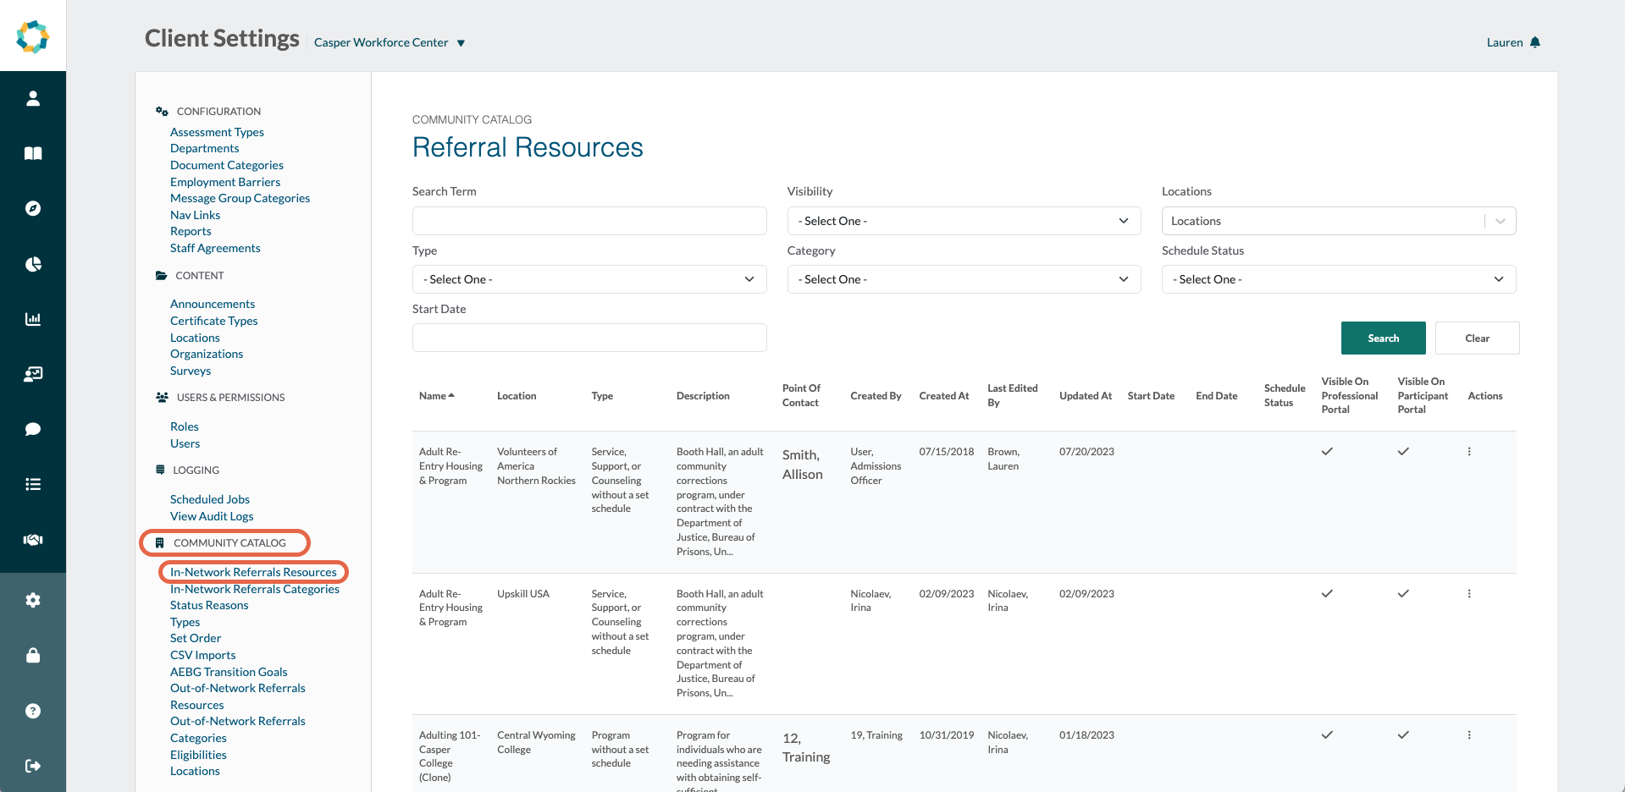
Task: Click the compass icon in sidebar
Action: 33,209
